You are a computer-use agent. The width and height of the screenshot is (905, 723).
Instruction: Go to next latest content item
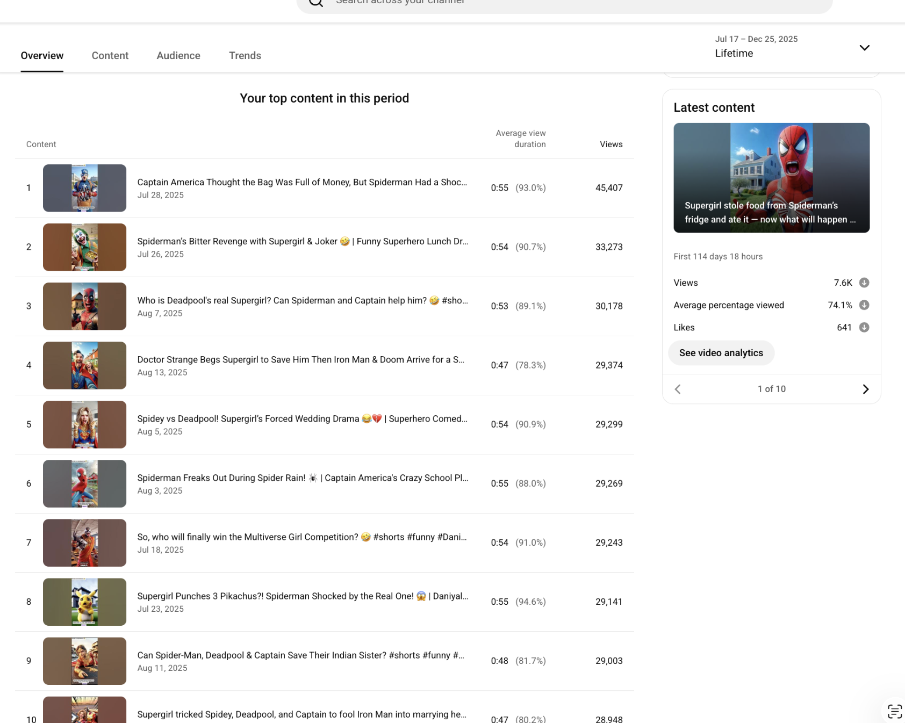(x=865, y=389)
